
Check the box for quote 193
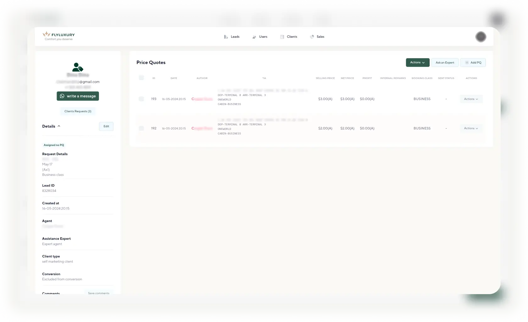coord(141,99)
